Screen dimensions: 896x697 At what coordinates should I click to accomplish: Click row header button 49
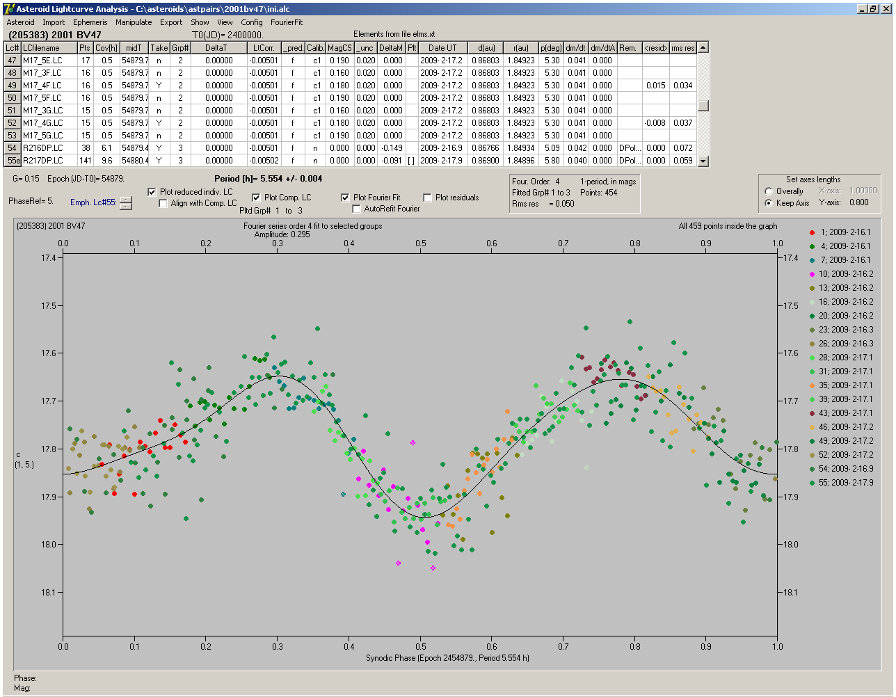tap(13, 86)
